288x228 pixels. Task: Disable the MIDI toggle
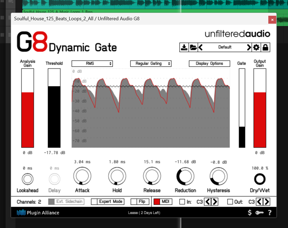(163, 202)
